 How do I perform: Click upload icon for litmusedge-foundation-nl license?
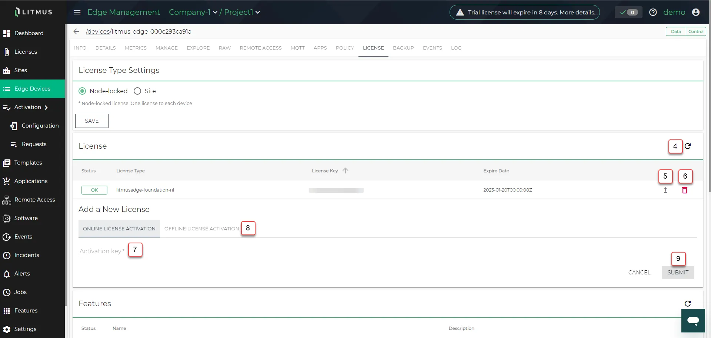(x=665, y=190)
